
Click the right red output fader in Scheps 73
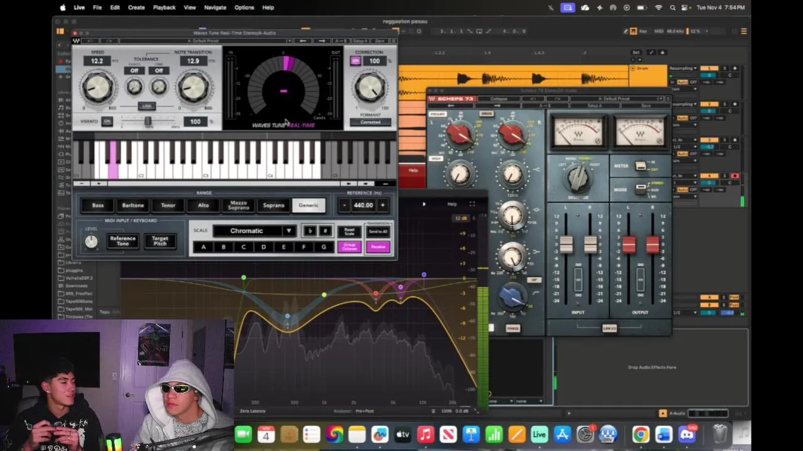point(652,245)
